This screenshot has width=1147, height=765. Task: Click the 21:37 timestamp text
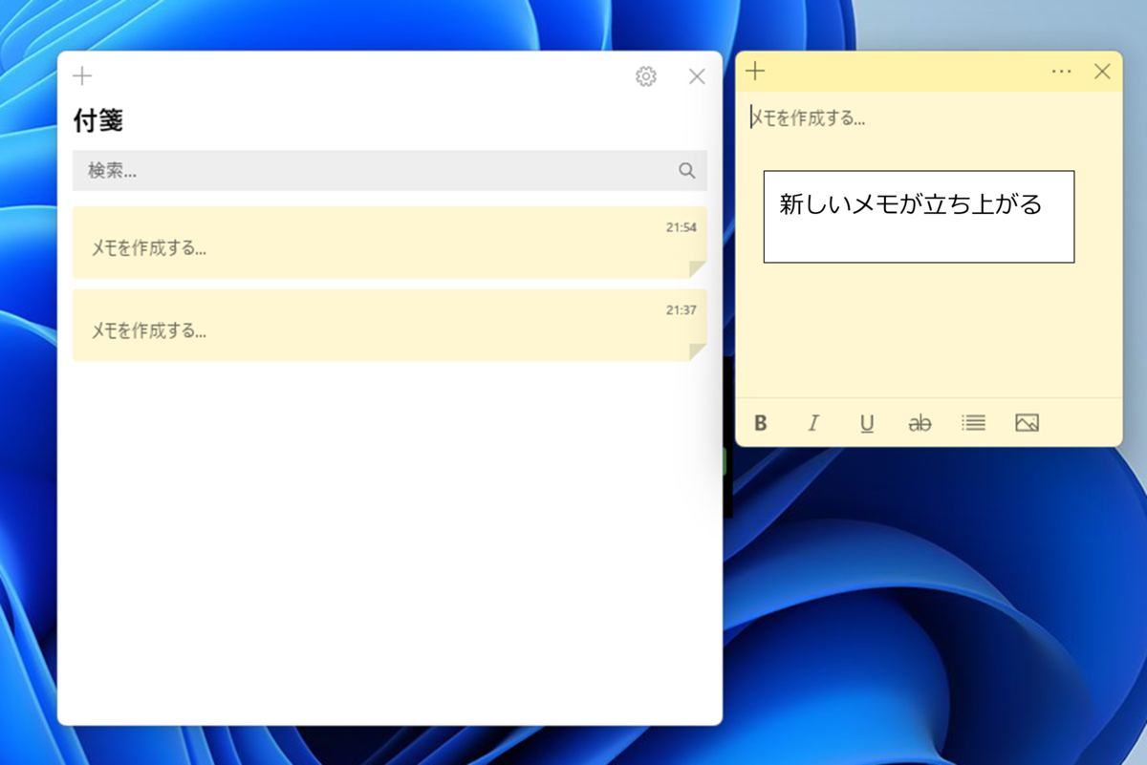(x=682, y=310)
